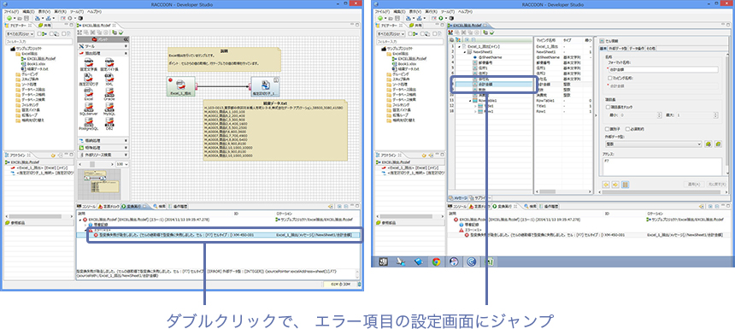This screenshot has height=329, width=735.
Task: Switch to データ操作 tab in right window
Action: pos(637,48)
